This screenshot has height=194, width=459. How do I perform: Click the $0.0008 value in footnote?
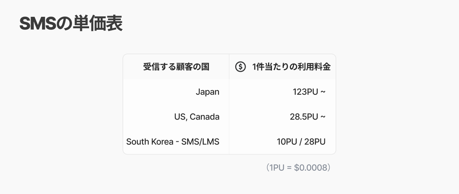point(311,168)
